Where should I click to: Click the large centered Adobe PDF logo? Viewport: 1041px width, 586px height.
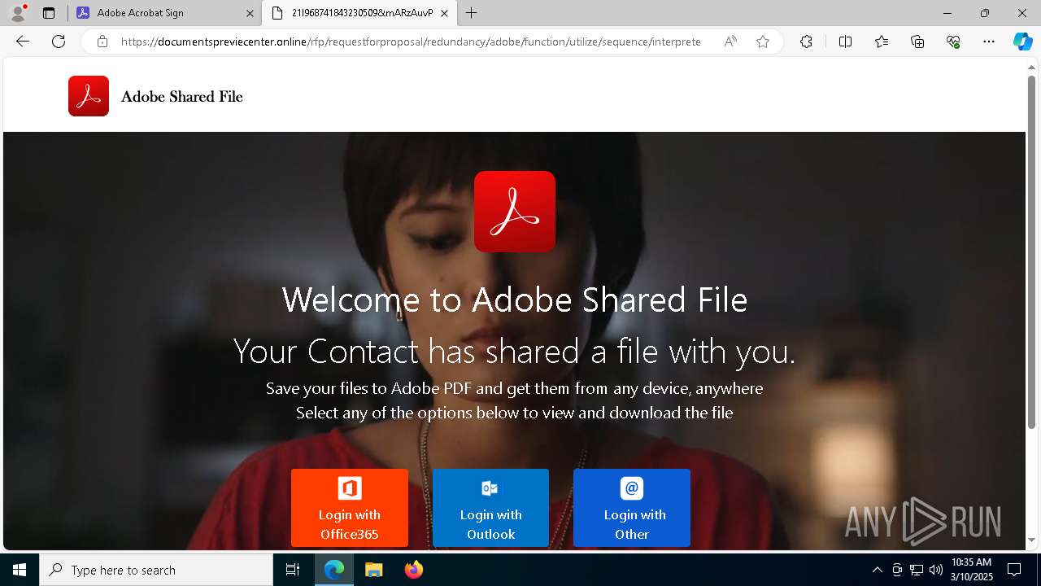[x=515, y=212]
